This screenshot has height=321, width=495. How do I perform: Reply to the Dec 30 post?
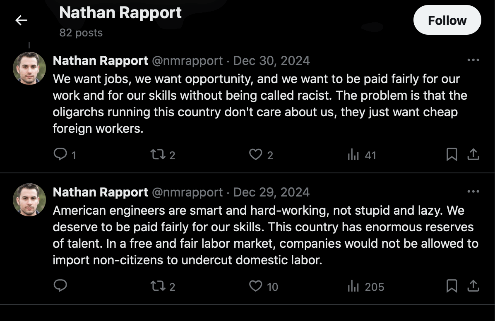click(60, 155)
